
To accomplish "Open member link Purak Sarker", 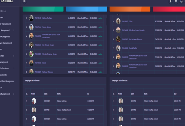I will tap(133, 48).
